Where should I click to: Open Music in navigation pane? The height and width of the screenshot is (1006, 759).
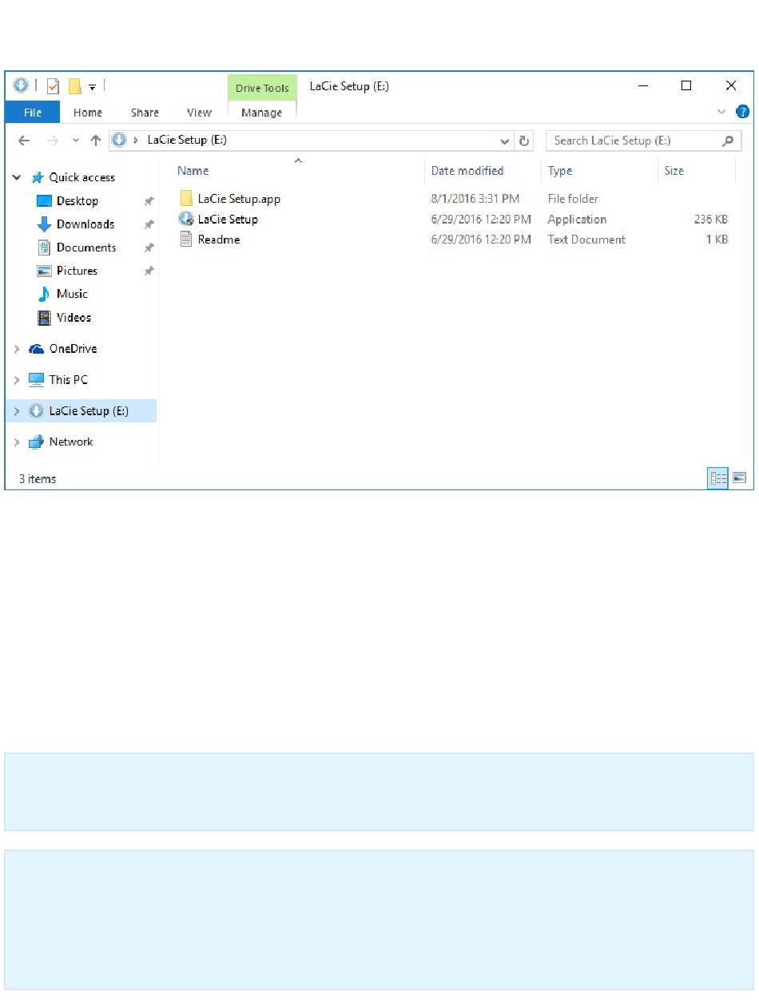pyautogui.click(x=72, y=294)
